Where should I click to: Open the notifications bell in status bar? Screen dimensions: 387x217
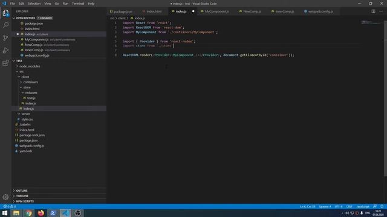click(382, 206)
